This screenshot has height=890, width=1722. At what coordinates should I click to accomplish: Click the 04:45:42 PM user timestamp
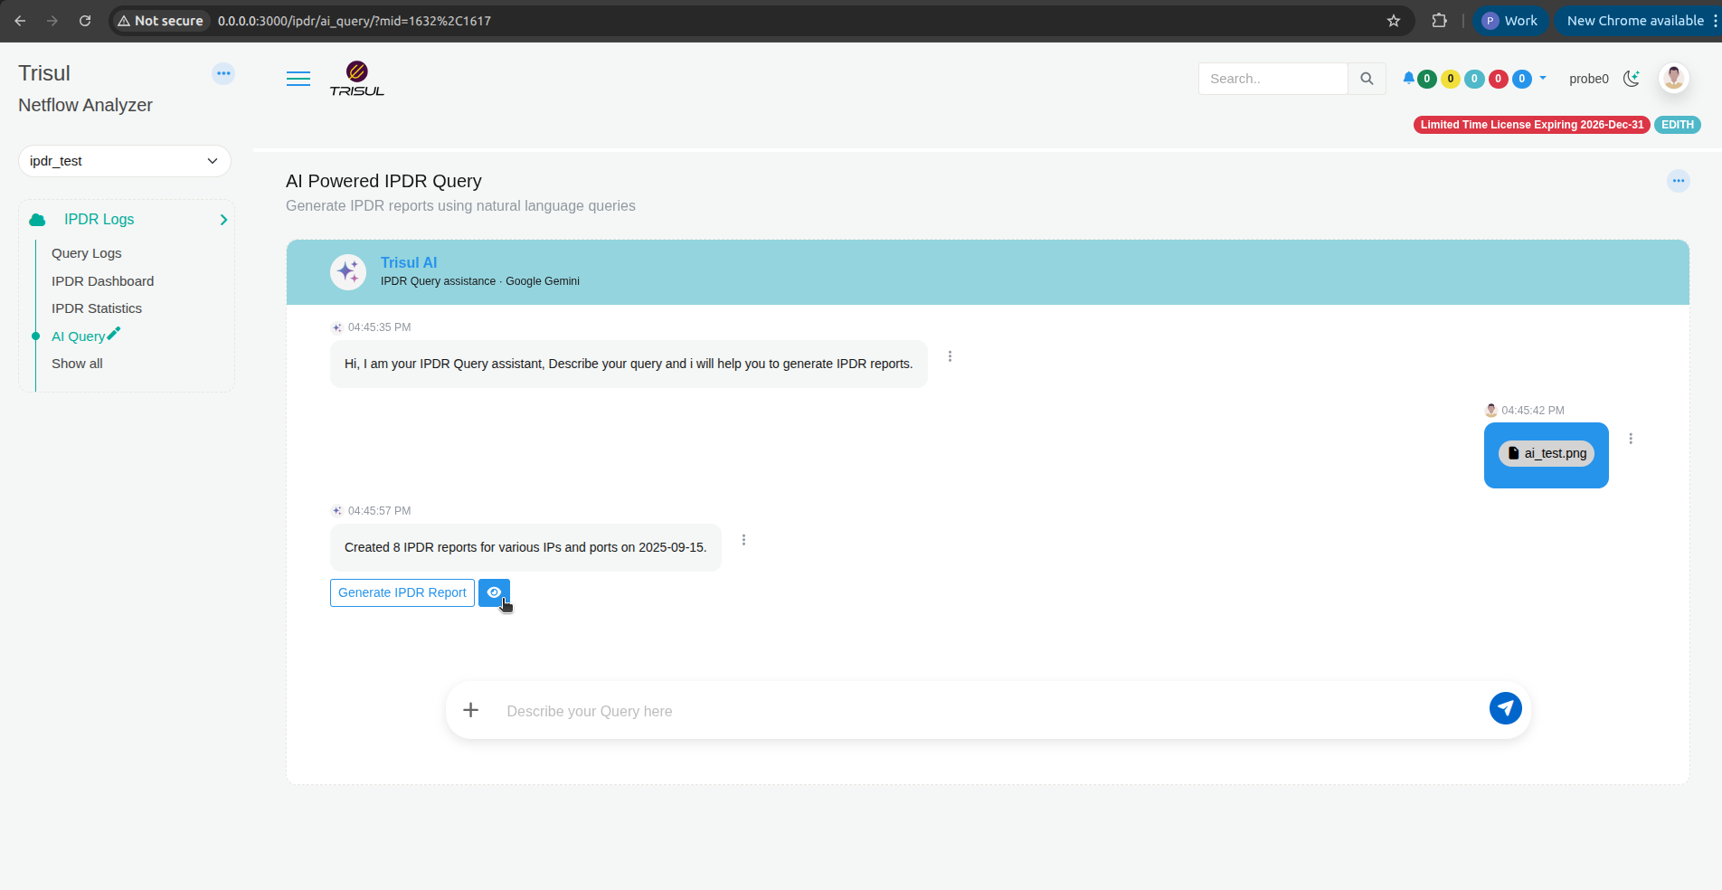[x=1533, y=411]
